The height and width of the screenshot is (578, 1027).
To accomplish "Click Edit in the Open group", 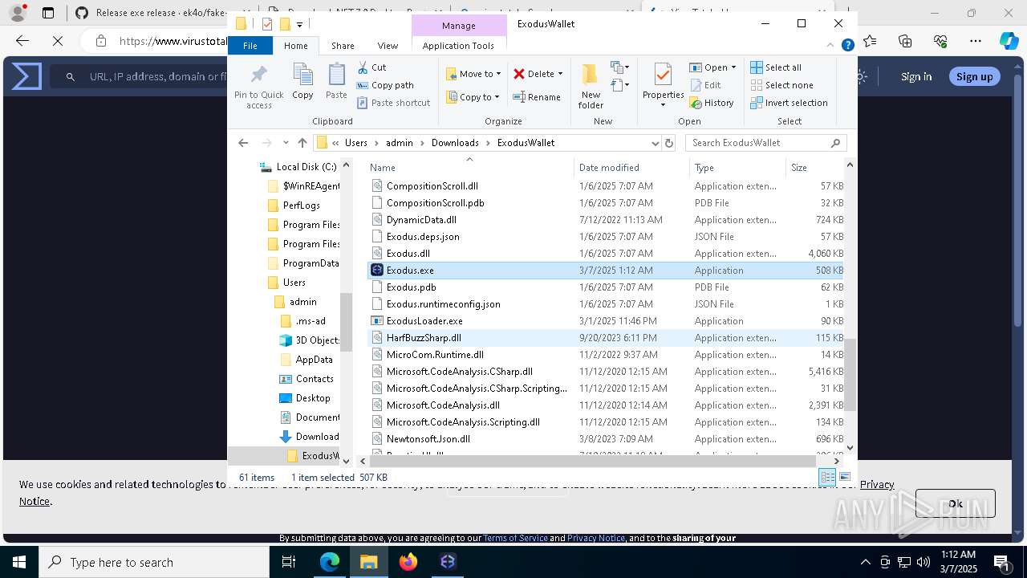I will tap(704, 85).
